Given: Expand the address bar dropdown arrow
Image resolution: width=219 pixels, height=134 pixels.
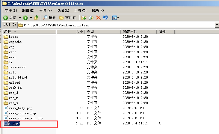Looking at the screenshot, I should click(x=217, y=25).
